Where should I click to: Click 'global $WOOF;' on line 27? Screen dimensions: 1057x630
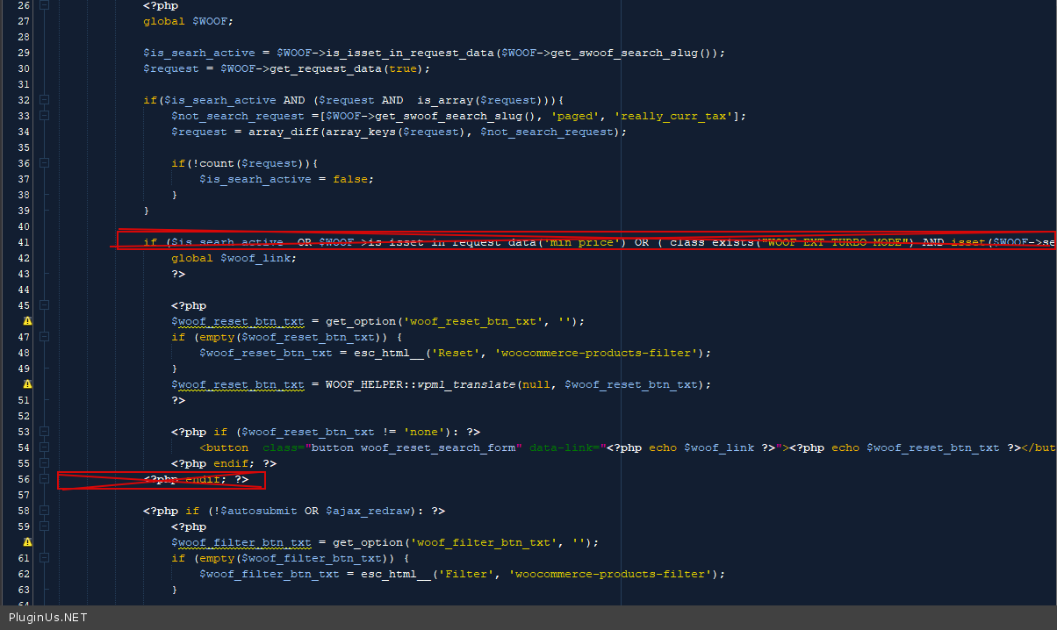click(x=189, y=21)
